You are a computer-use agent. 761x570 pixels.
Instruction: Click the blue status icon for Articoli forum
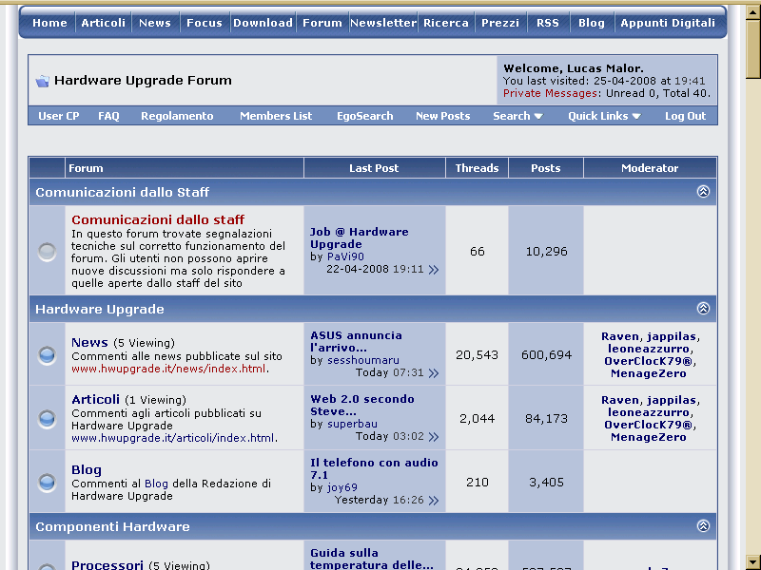[x=47, y=418]
